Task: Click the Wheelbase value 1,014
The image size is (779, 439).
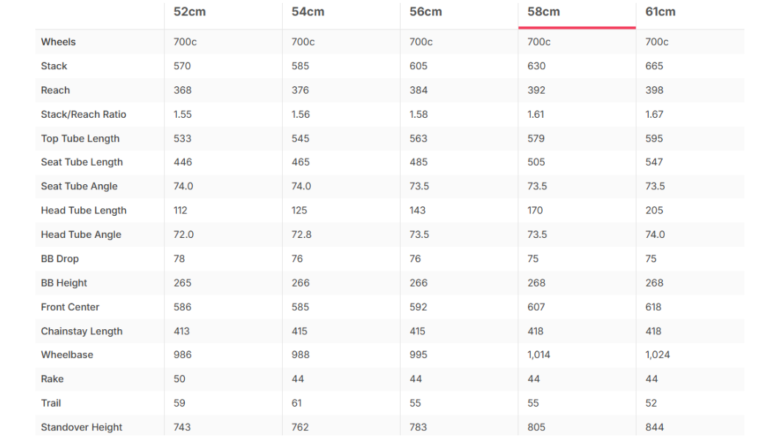Action: click(538, 354)
